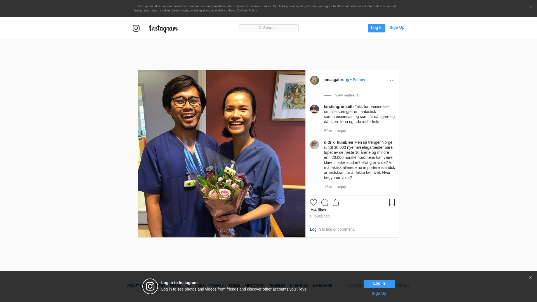Close the bottom login prompt bar

click(530, 278)
